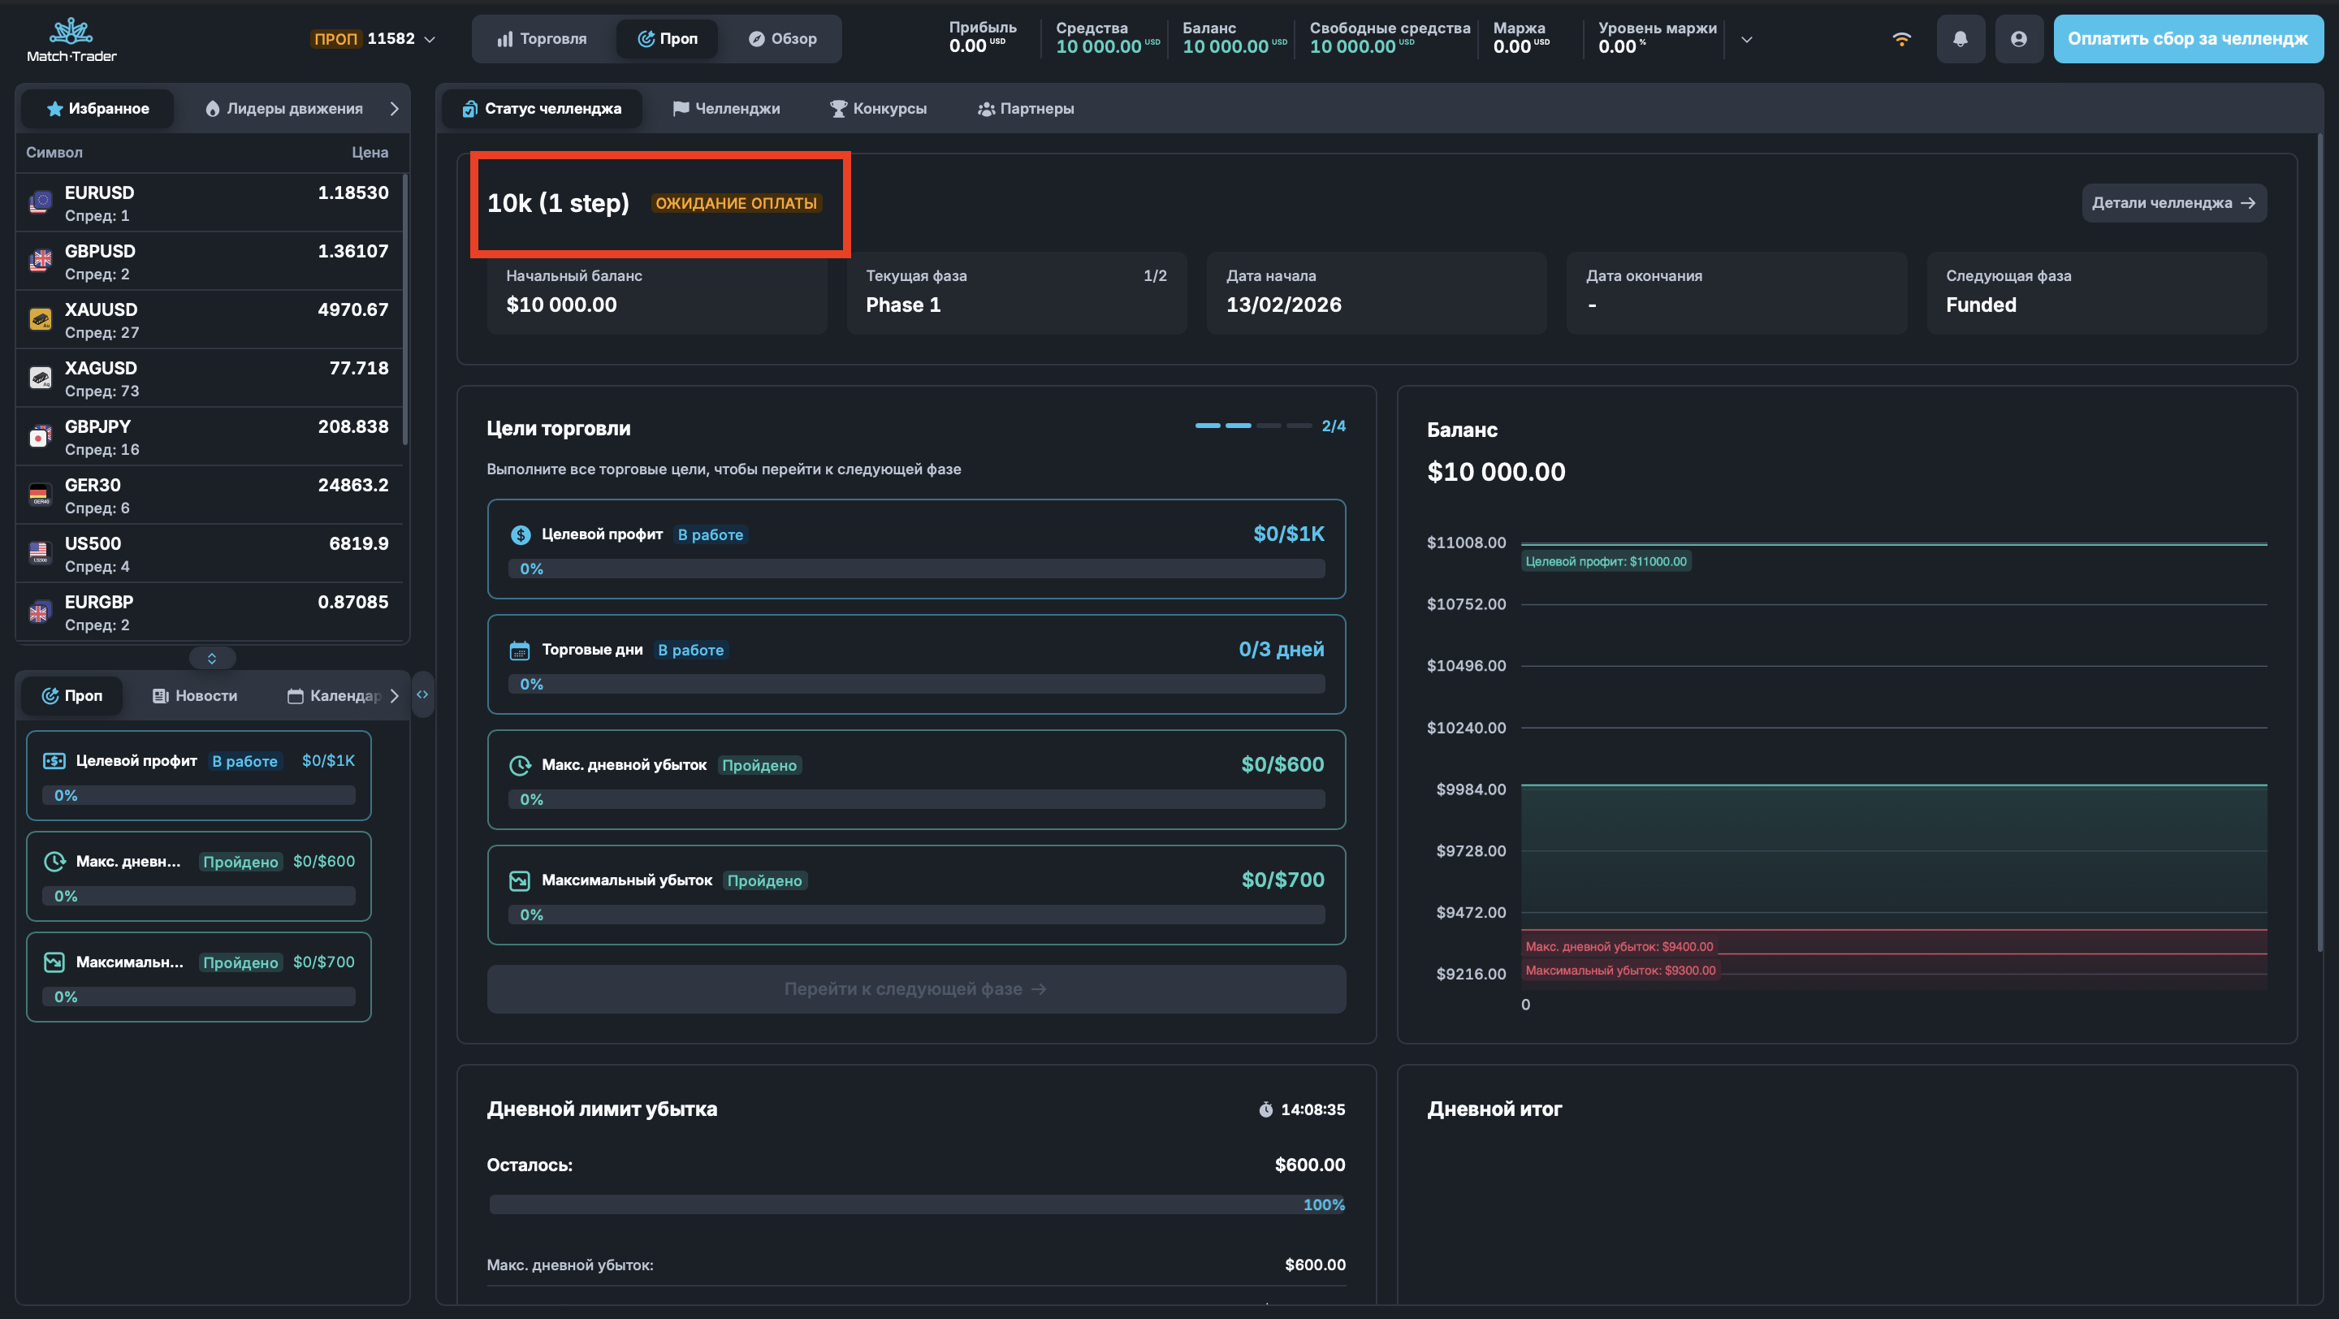Click the GER30 flag icon

pyautogui.click(x=40, y=495)
